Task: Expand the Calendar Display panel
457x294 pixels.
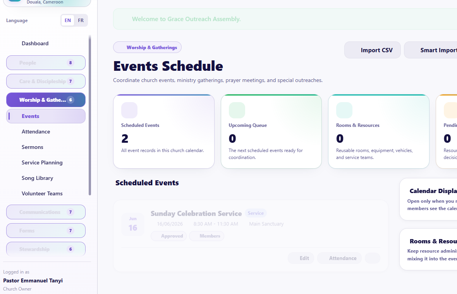Action: [x=428, y=199]
